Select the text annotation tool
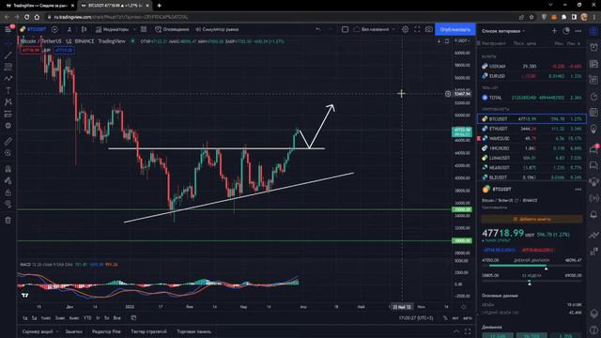This screenshot has width=601, height=338. click(x=8, y=90)
